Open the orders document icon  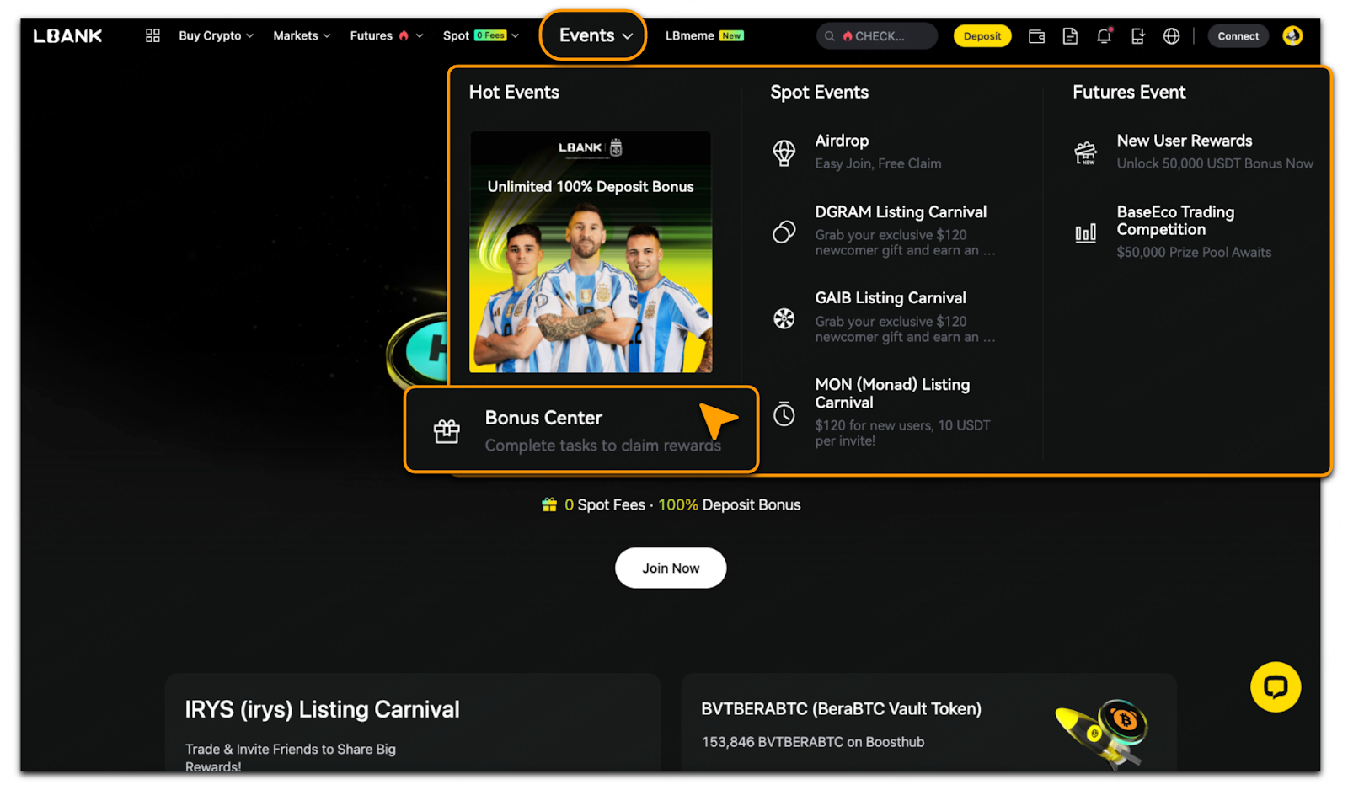click(x=1070, y=36)
